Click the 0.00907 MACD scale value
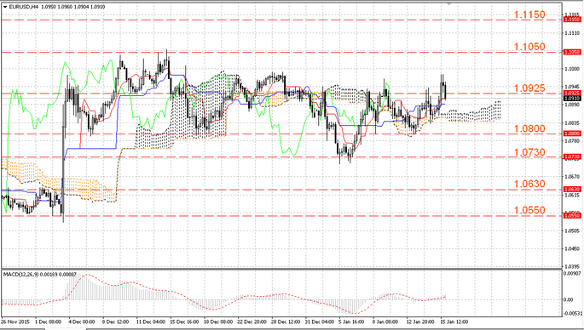Image resolution: width=584 pixels, height=330 pixels. (x=573, y=274)
